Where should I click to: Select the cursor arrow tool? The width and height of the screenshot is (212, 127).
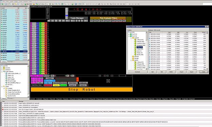pyautogui.click(x=84, y=4)
